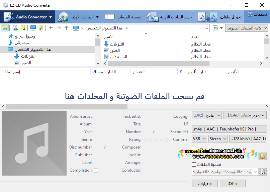
Task: Open تسمية الملفات in top toolbar
Action: 123,17
